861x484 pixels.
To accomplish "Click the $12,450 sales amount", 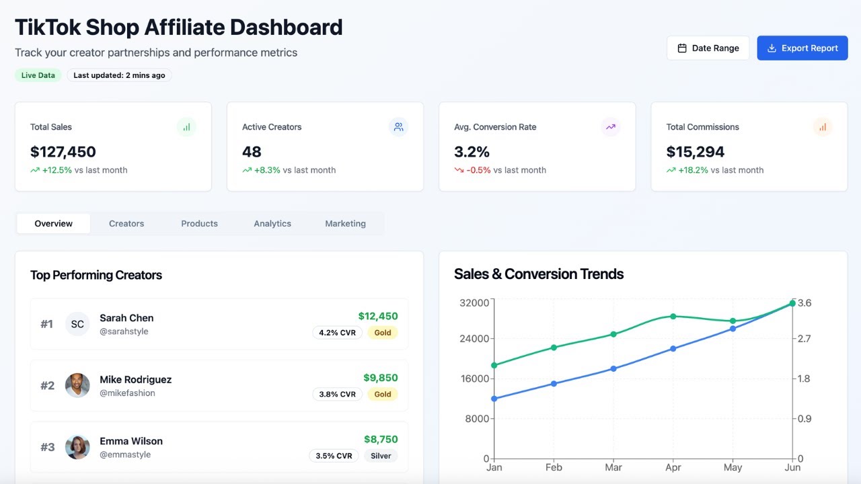I will 378,316.
